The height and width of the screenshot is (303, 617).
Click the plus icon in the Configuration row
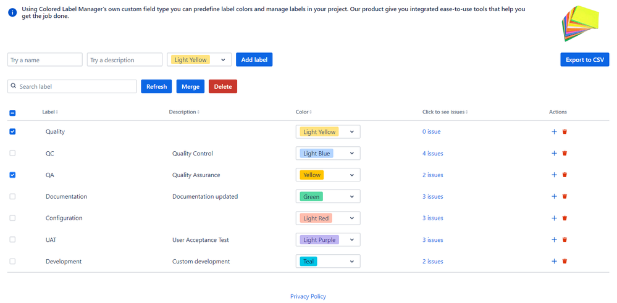coord(554,218)
